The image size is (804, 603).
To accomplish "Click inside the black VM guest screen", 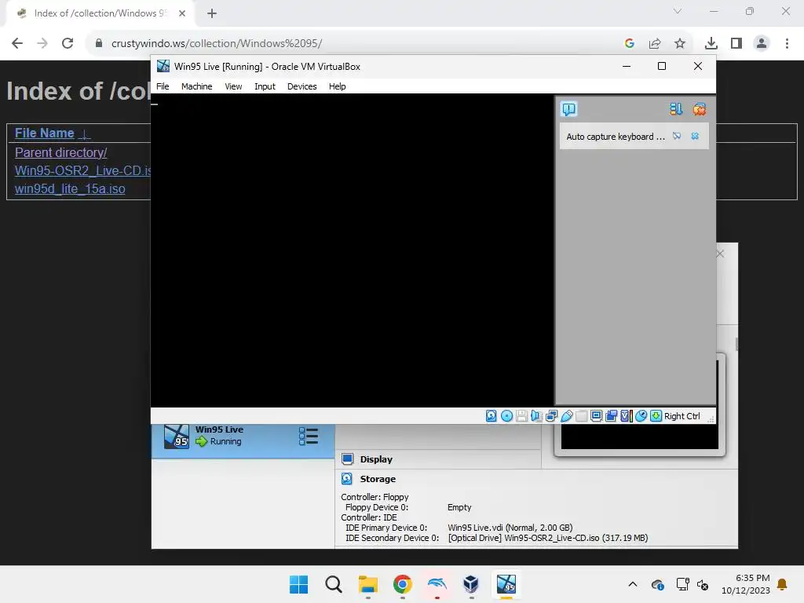I will (x=353, y=250).
